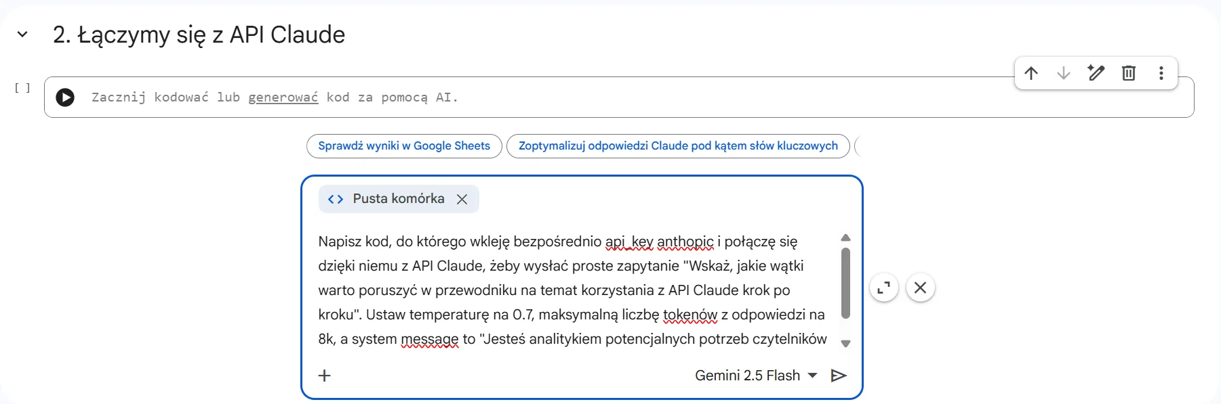Remove the Pusta komórka chip

(463, 198)
